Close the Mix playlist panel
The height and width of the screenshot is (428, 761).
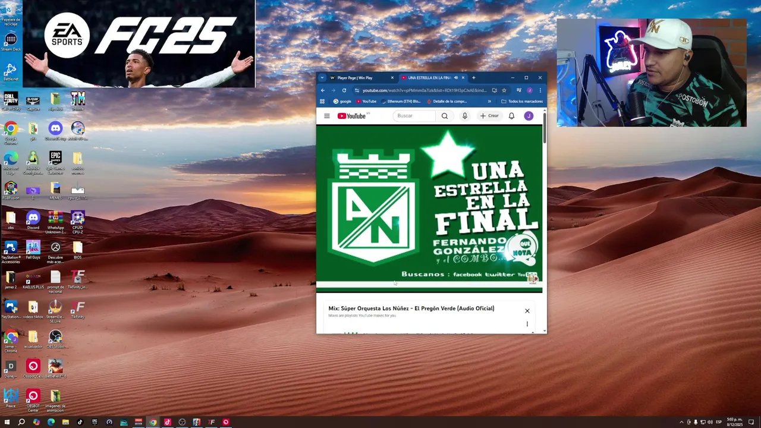[x=527, y=311]
